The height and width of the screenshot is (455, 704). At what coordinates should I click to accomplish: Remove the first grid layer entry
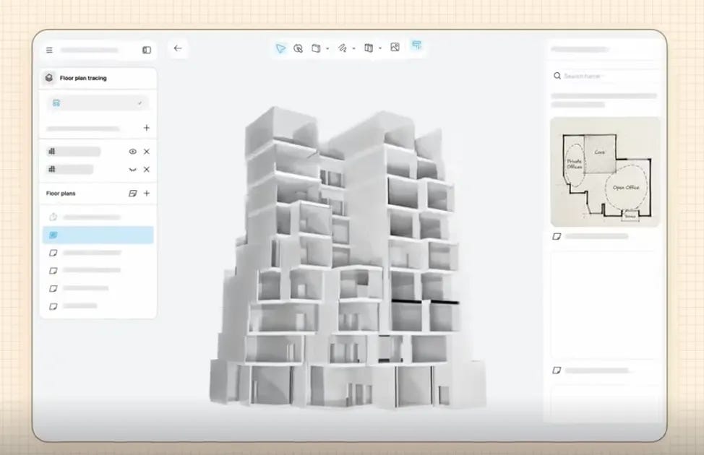tap(147, 152)
